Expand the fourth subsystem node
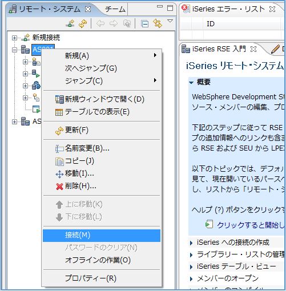Viewport: 286px width, 291px height. click(25, 98)
